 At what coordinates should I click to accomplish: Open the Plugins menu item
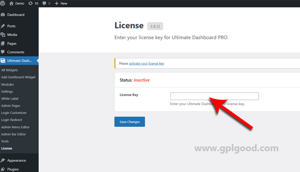13,169
